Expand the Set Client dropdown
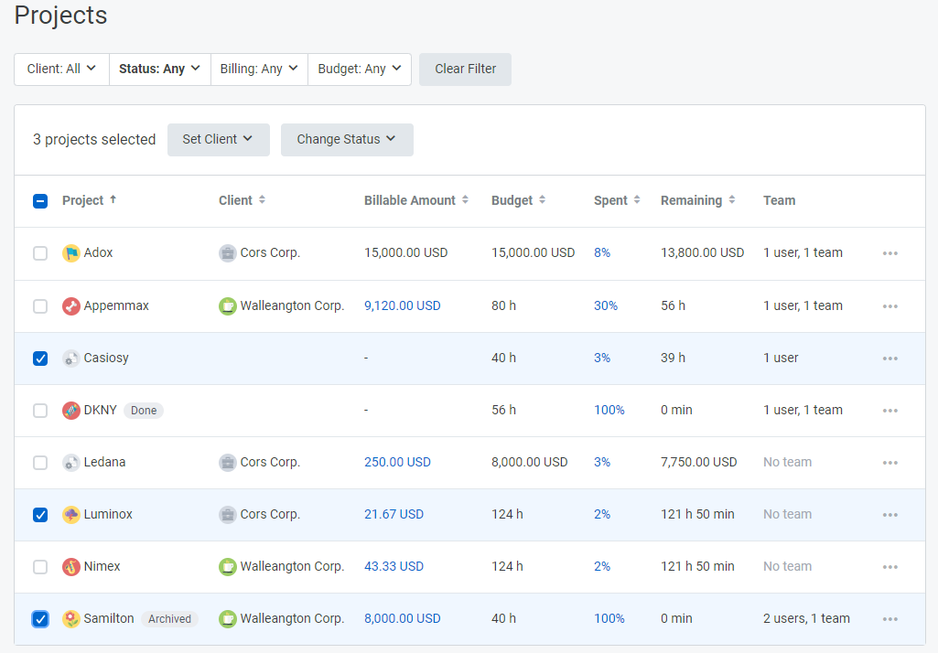 (x=219, y=139)
